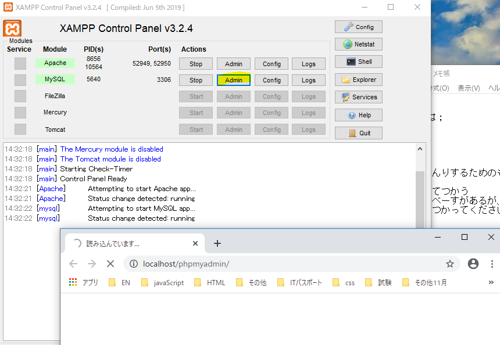Open the ITパスポート bookmark folder
The image size is (500, 345).
tap(300, 282)
